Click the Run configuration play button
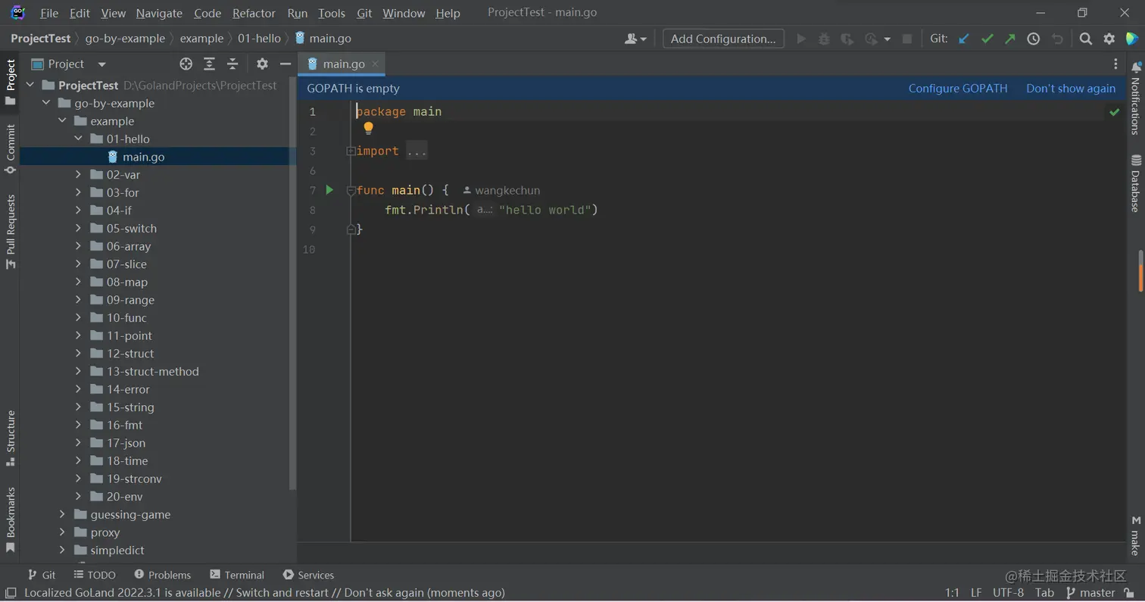 click(x=801, y=39)
